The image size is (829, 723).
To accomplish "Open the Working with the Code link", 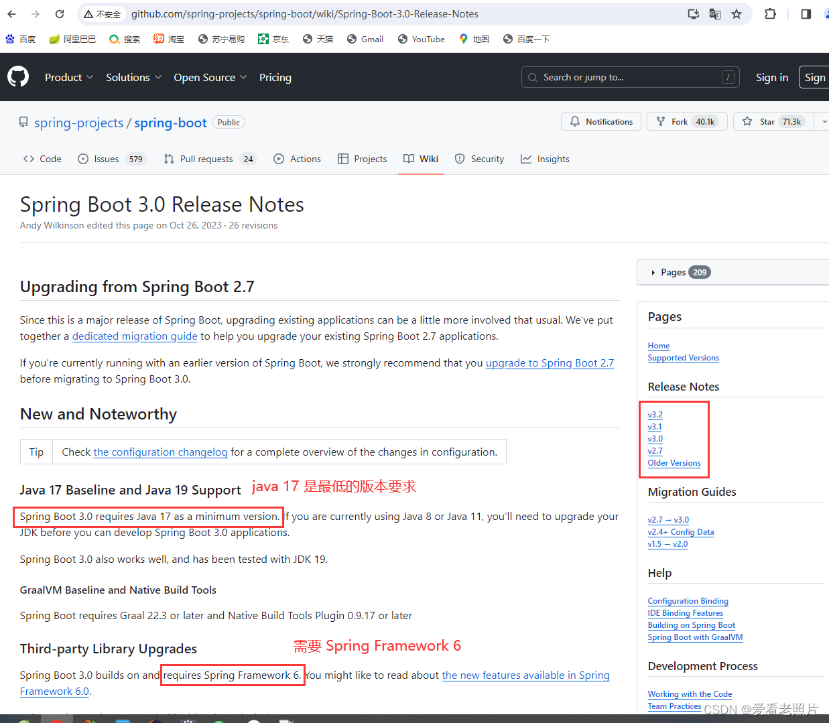I will point(690,694).
